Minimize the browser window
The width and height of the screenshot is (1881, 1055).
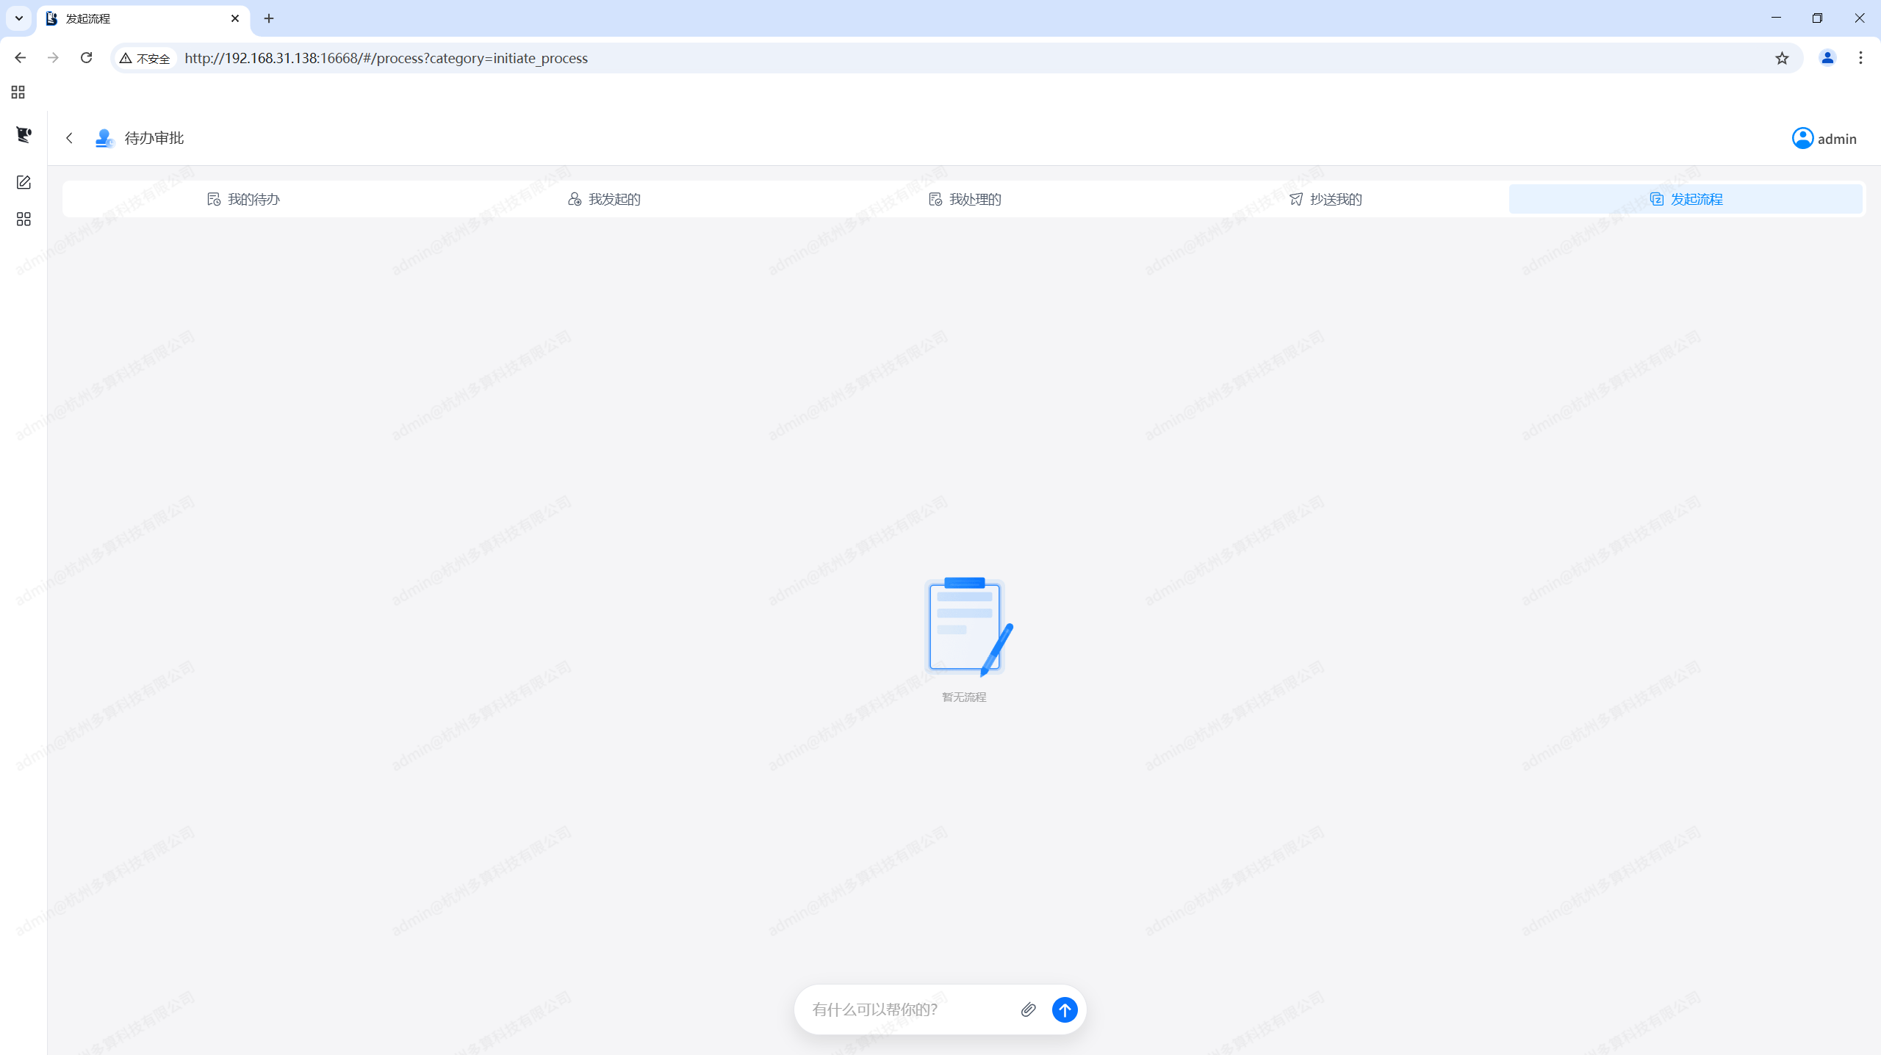click(1776, 18)
